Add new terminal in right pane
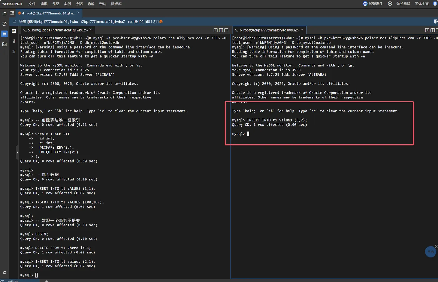This screenshot has height=282, width=438. click(x=427, y=30)
